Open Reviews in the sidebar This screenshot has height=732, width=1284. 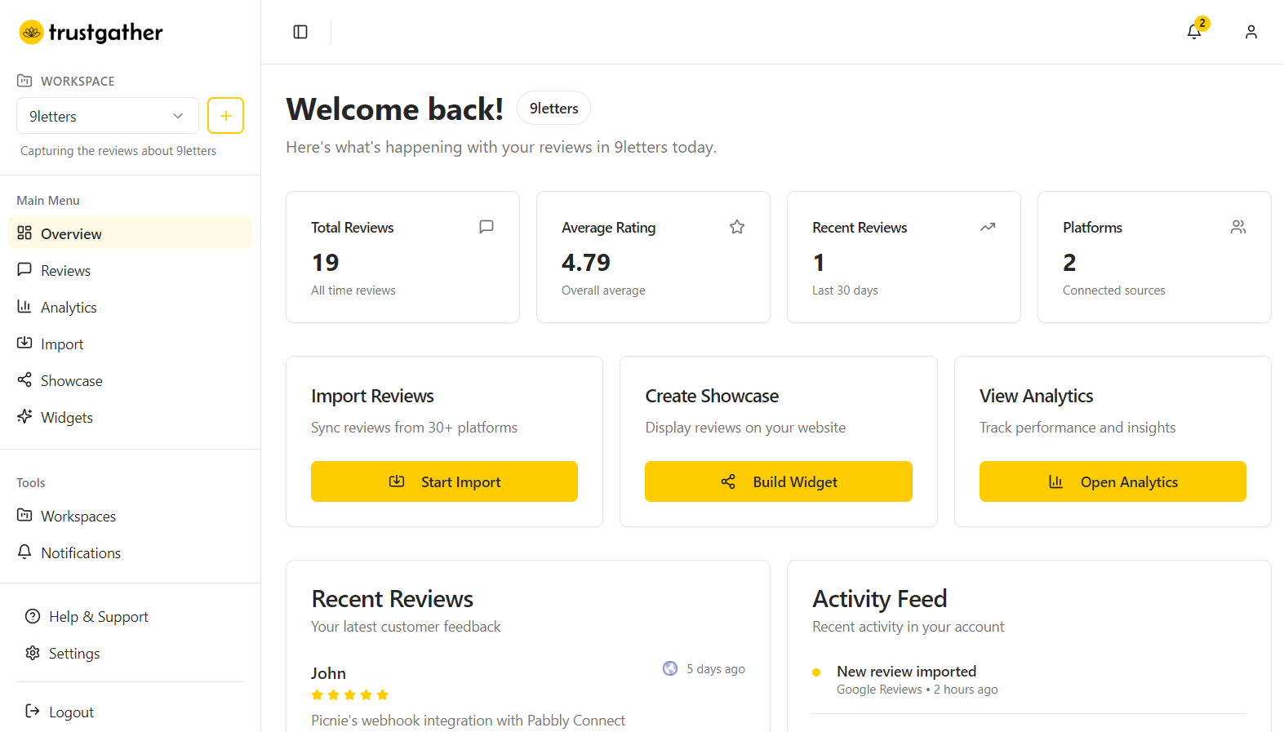coord(131,270)
